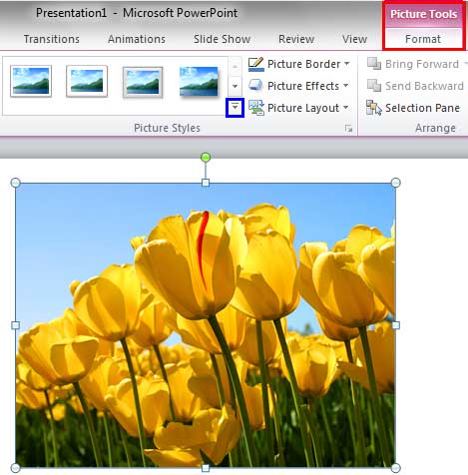Click the right-middle sizing handle
468x475 pixels.
coord(395,325)
